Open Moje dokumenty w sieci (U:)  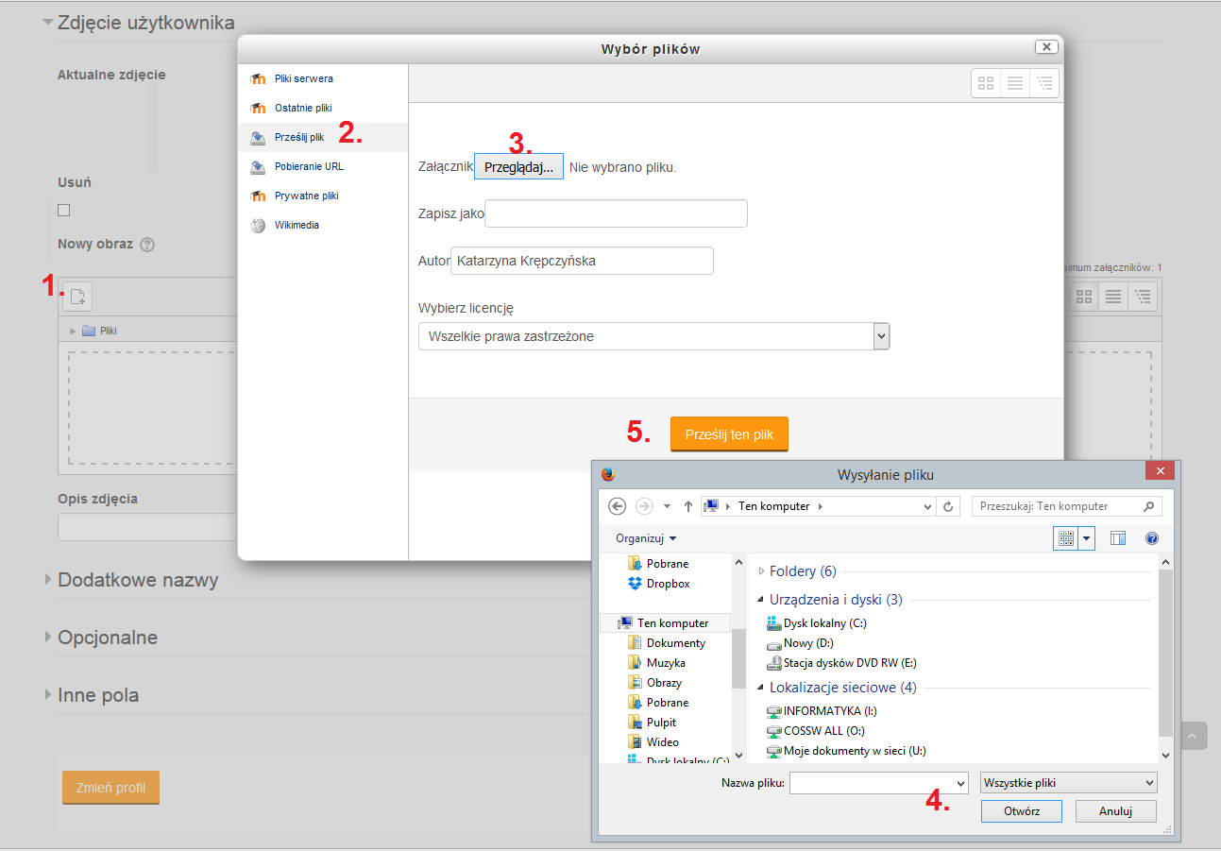[x=847, y=751]
